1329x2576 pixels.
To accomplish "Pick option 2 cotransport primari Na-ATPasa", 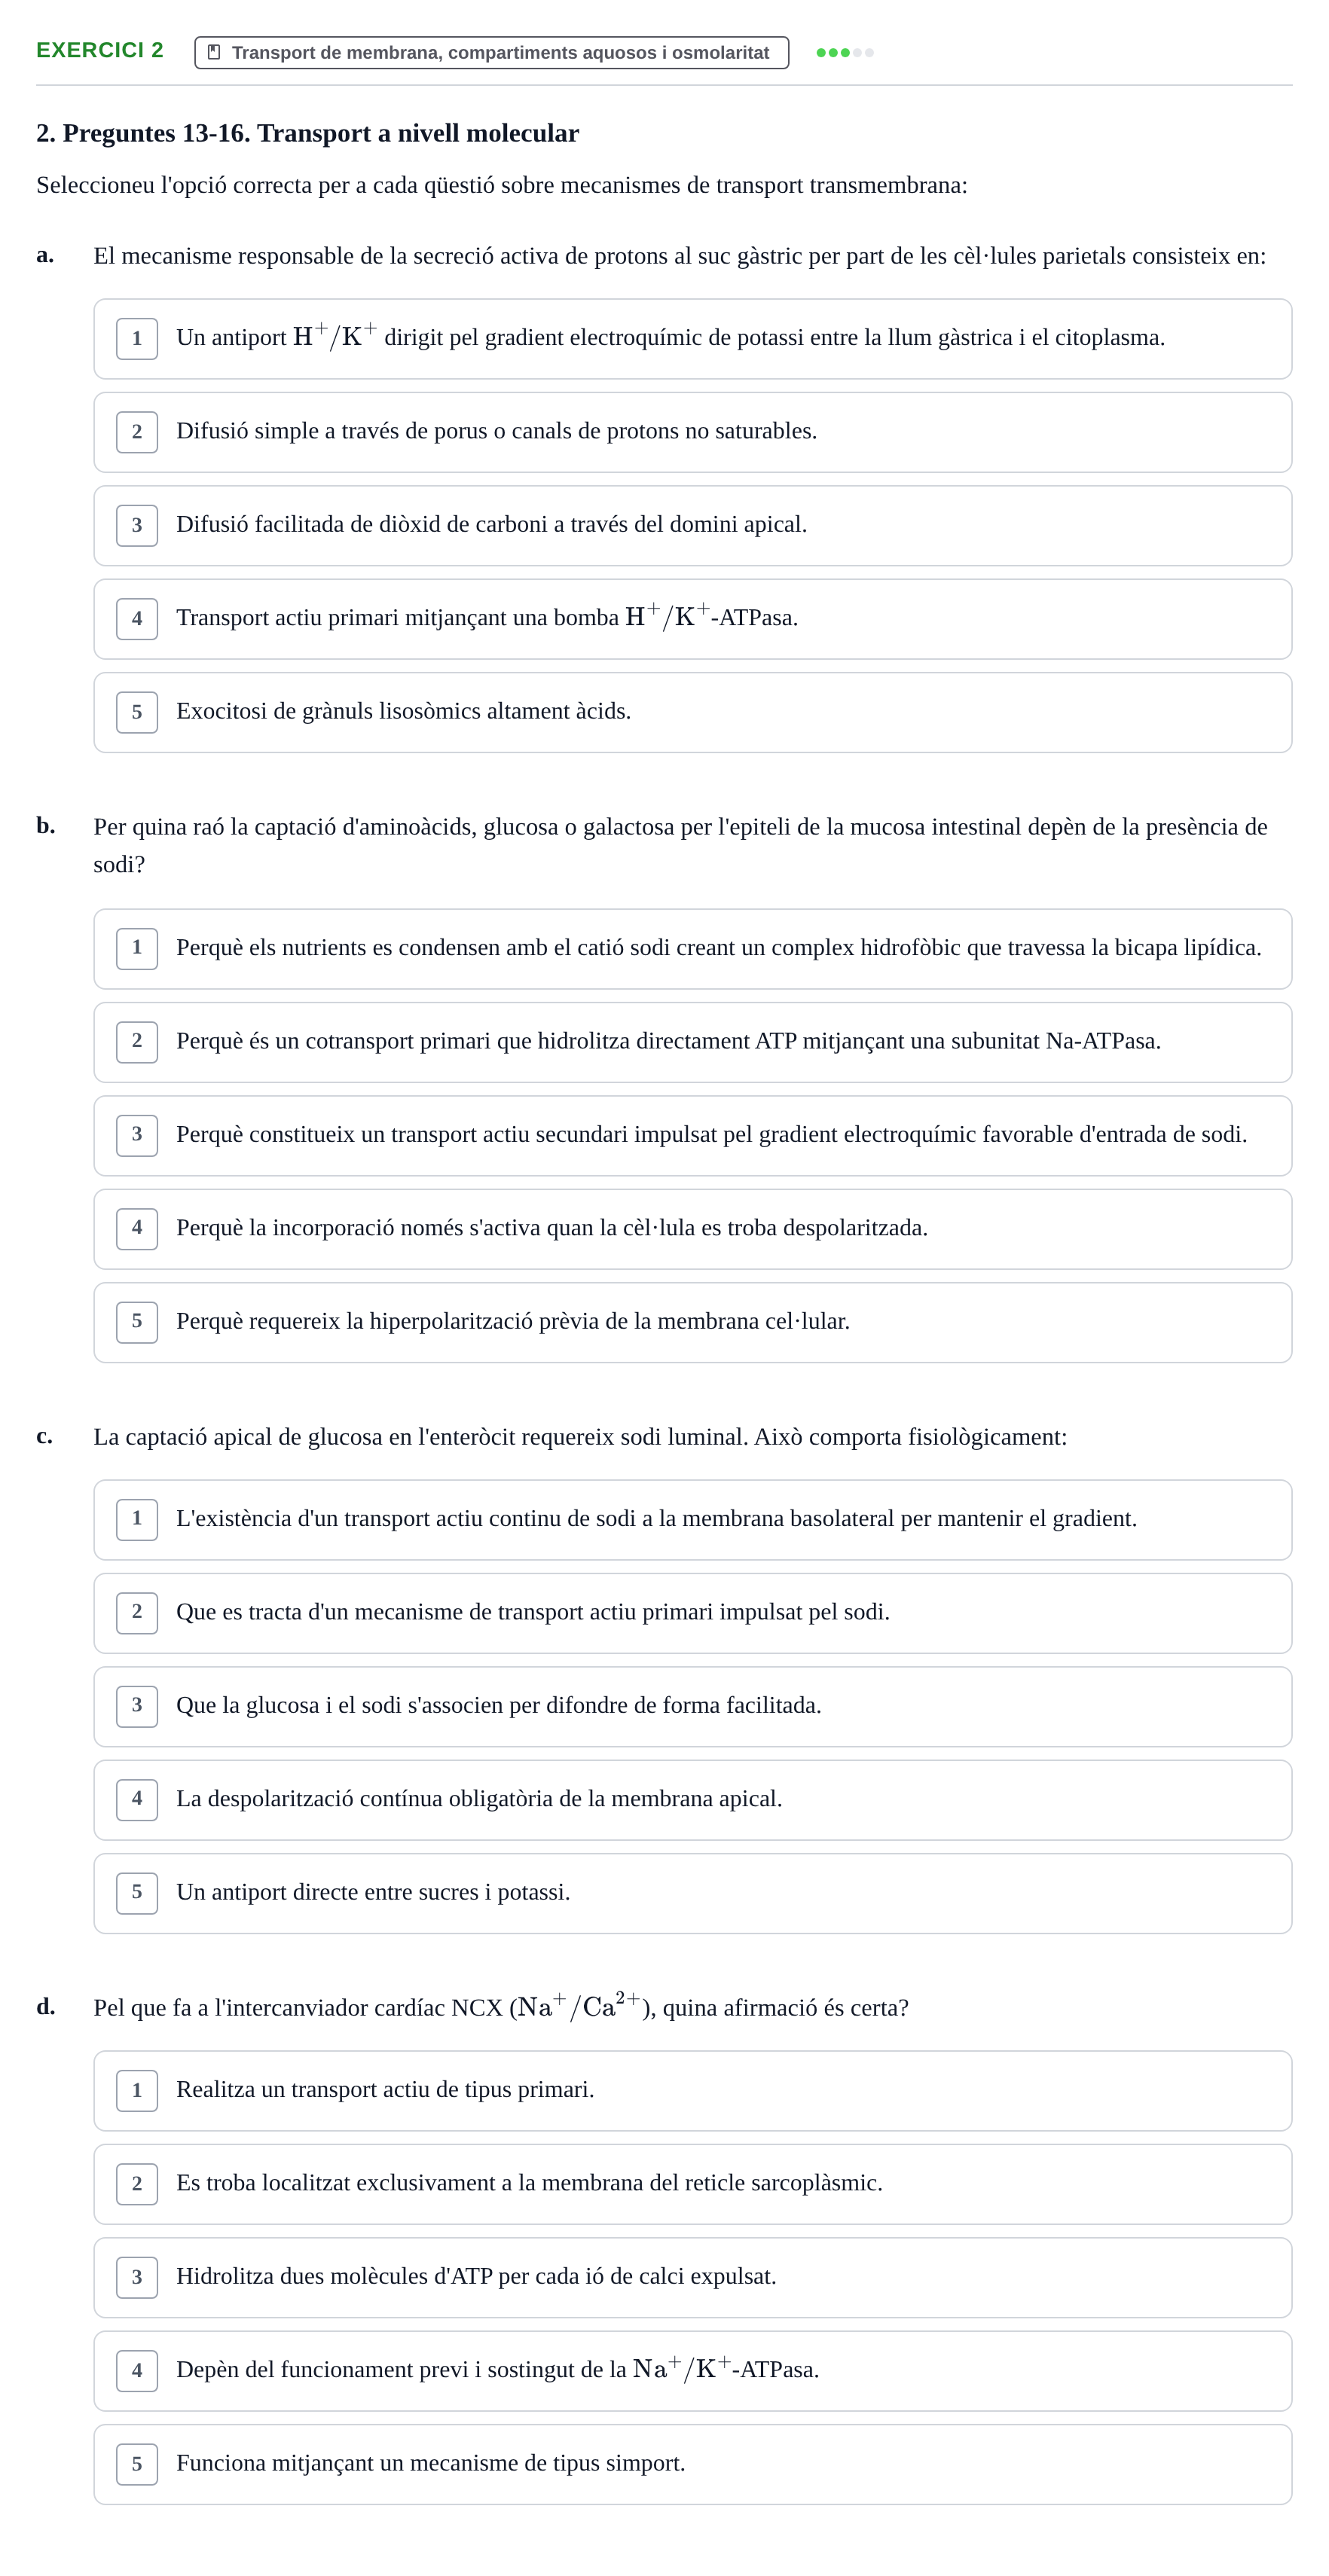I will click(692, 1042).
